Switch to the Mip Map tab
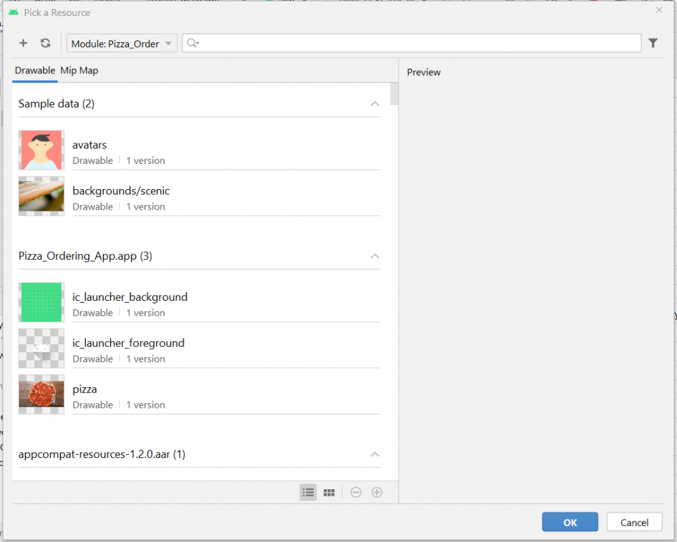Screen dimensions: 677x542 tap(79, 71)
